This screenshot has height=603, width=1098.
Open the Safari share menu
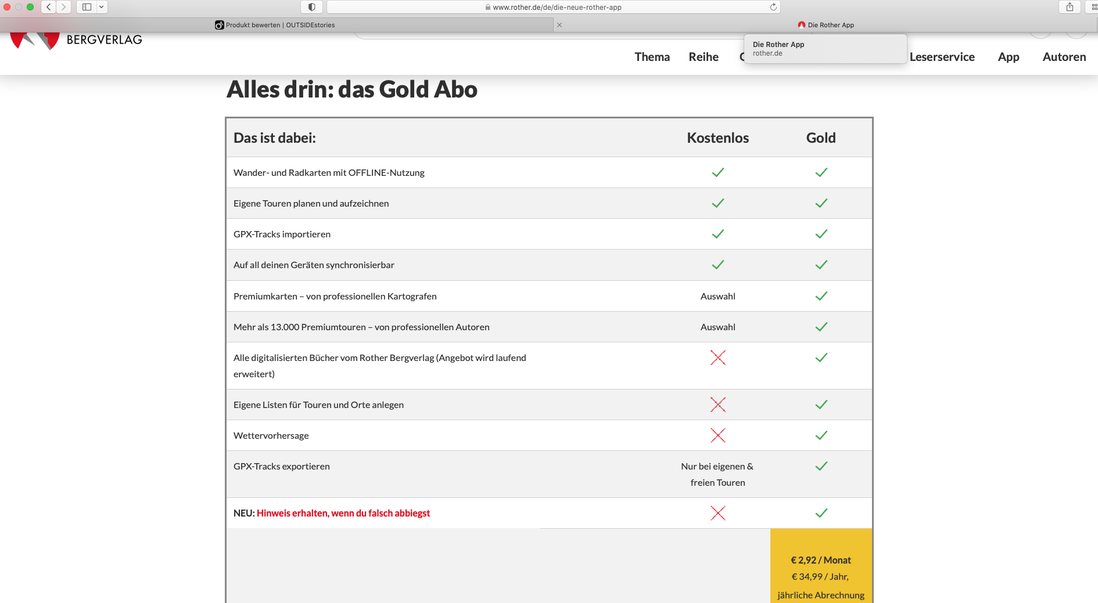pos(1070,7)
